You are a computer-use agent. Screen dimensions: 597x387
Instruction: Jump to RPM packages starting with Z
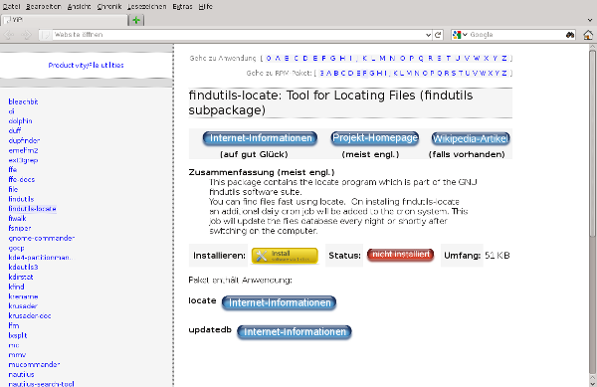tap(504, 73)
